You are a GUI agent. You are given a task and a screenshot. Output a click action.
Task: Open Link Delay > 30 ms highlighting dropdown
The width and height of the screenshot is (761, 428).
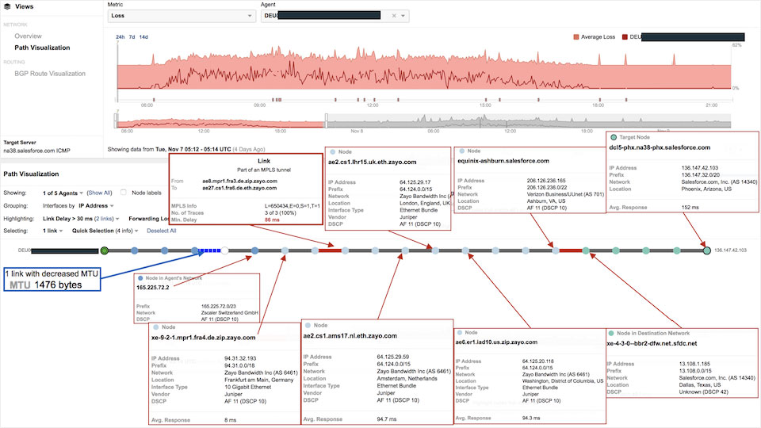(67, 218)
